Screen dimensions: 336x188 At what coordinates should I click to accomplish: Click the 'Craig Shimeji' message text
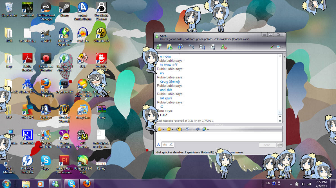170,81
